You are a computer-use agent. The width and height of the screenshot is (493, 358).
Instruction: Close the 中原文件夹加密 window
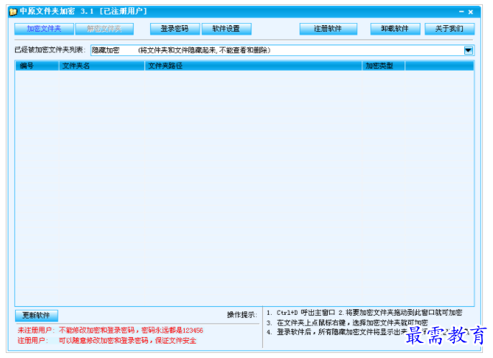tap(471, 12)
